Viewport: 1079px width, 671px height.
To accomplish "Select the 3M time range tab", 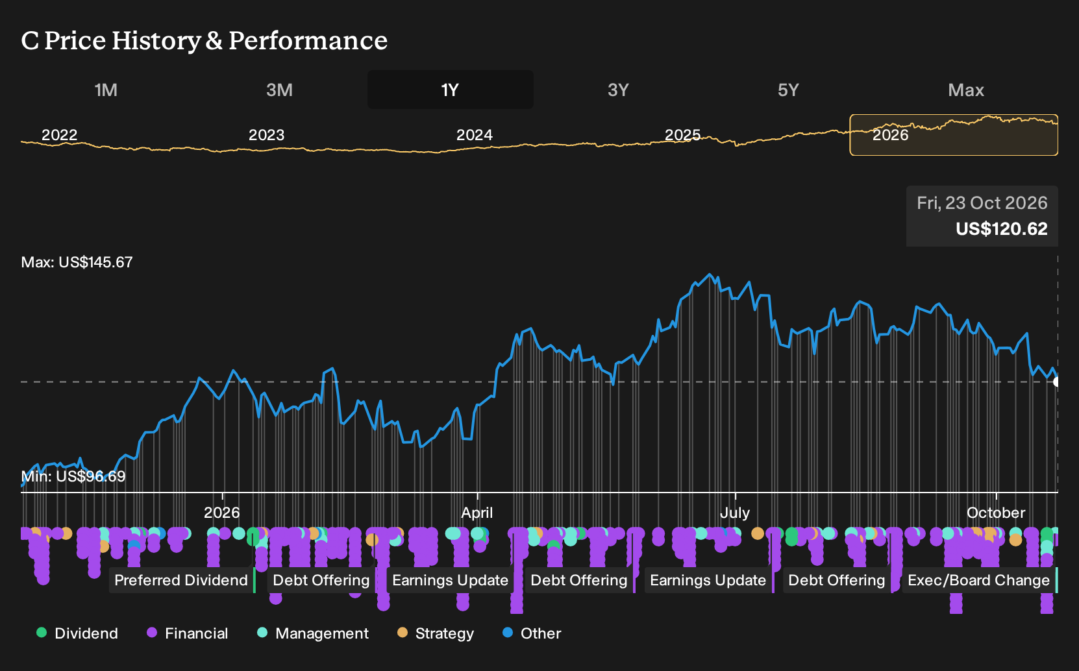I will tap(279, 90).
